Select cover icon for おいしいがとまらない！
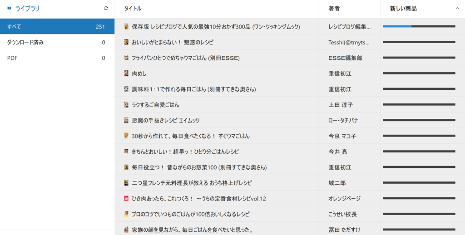This screenshot has width=465, height=235. tap(126, 42)
